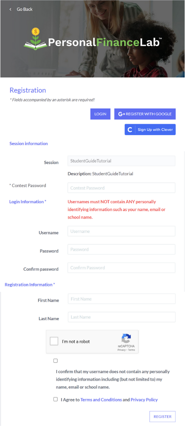Focus the Username input field
Viewport: 185px width, 426px height.
click(121, 231)
